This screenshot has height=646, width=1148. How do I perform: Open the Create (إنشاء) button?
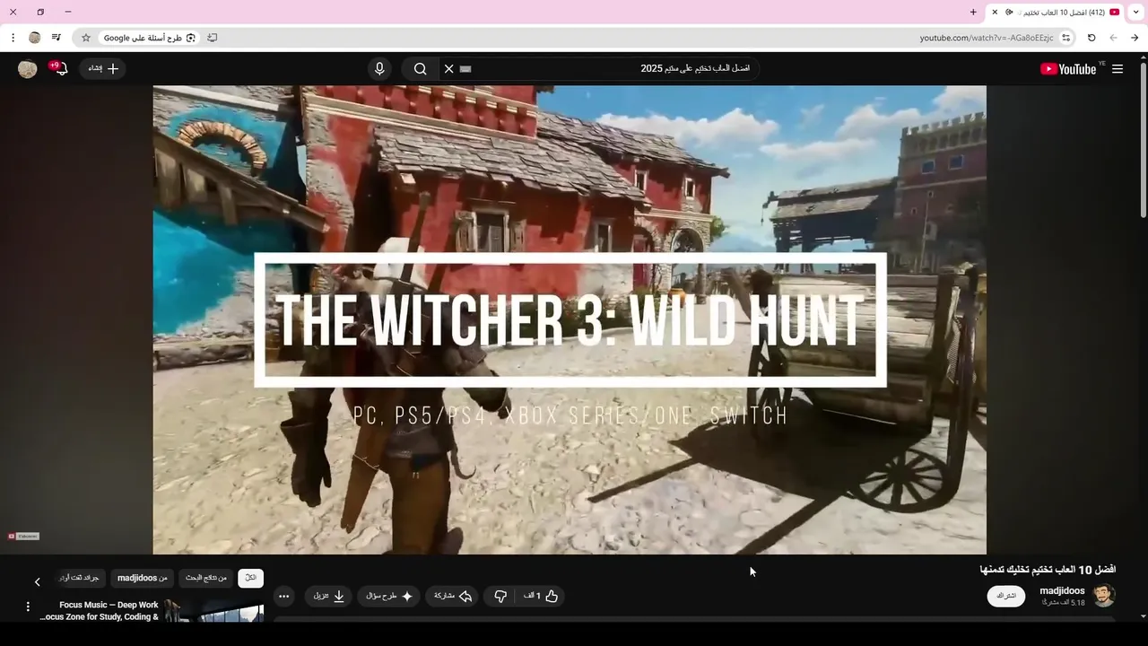103,68
